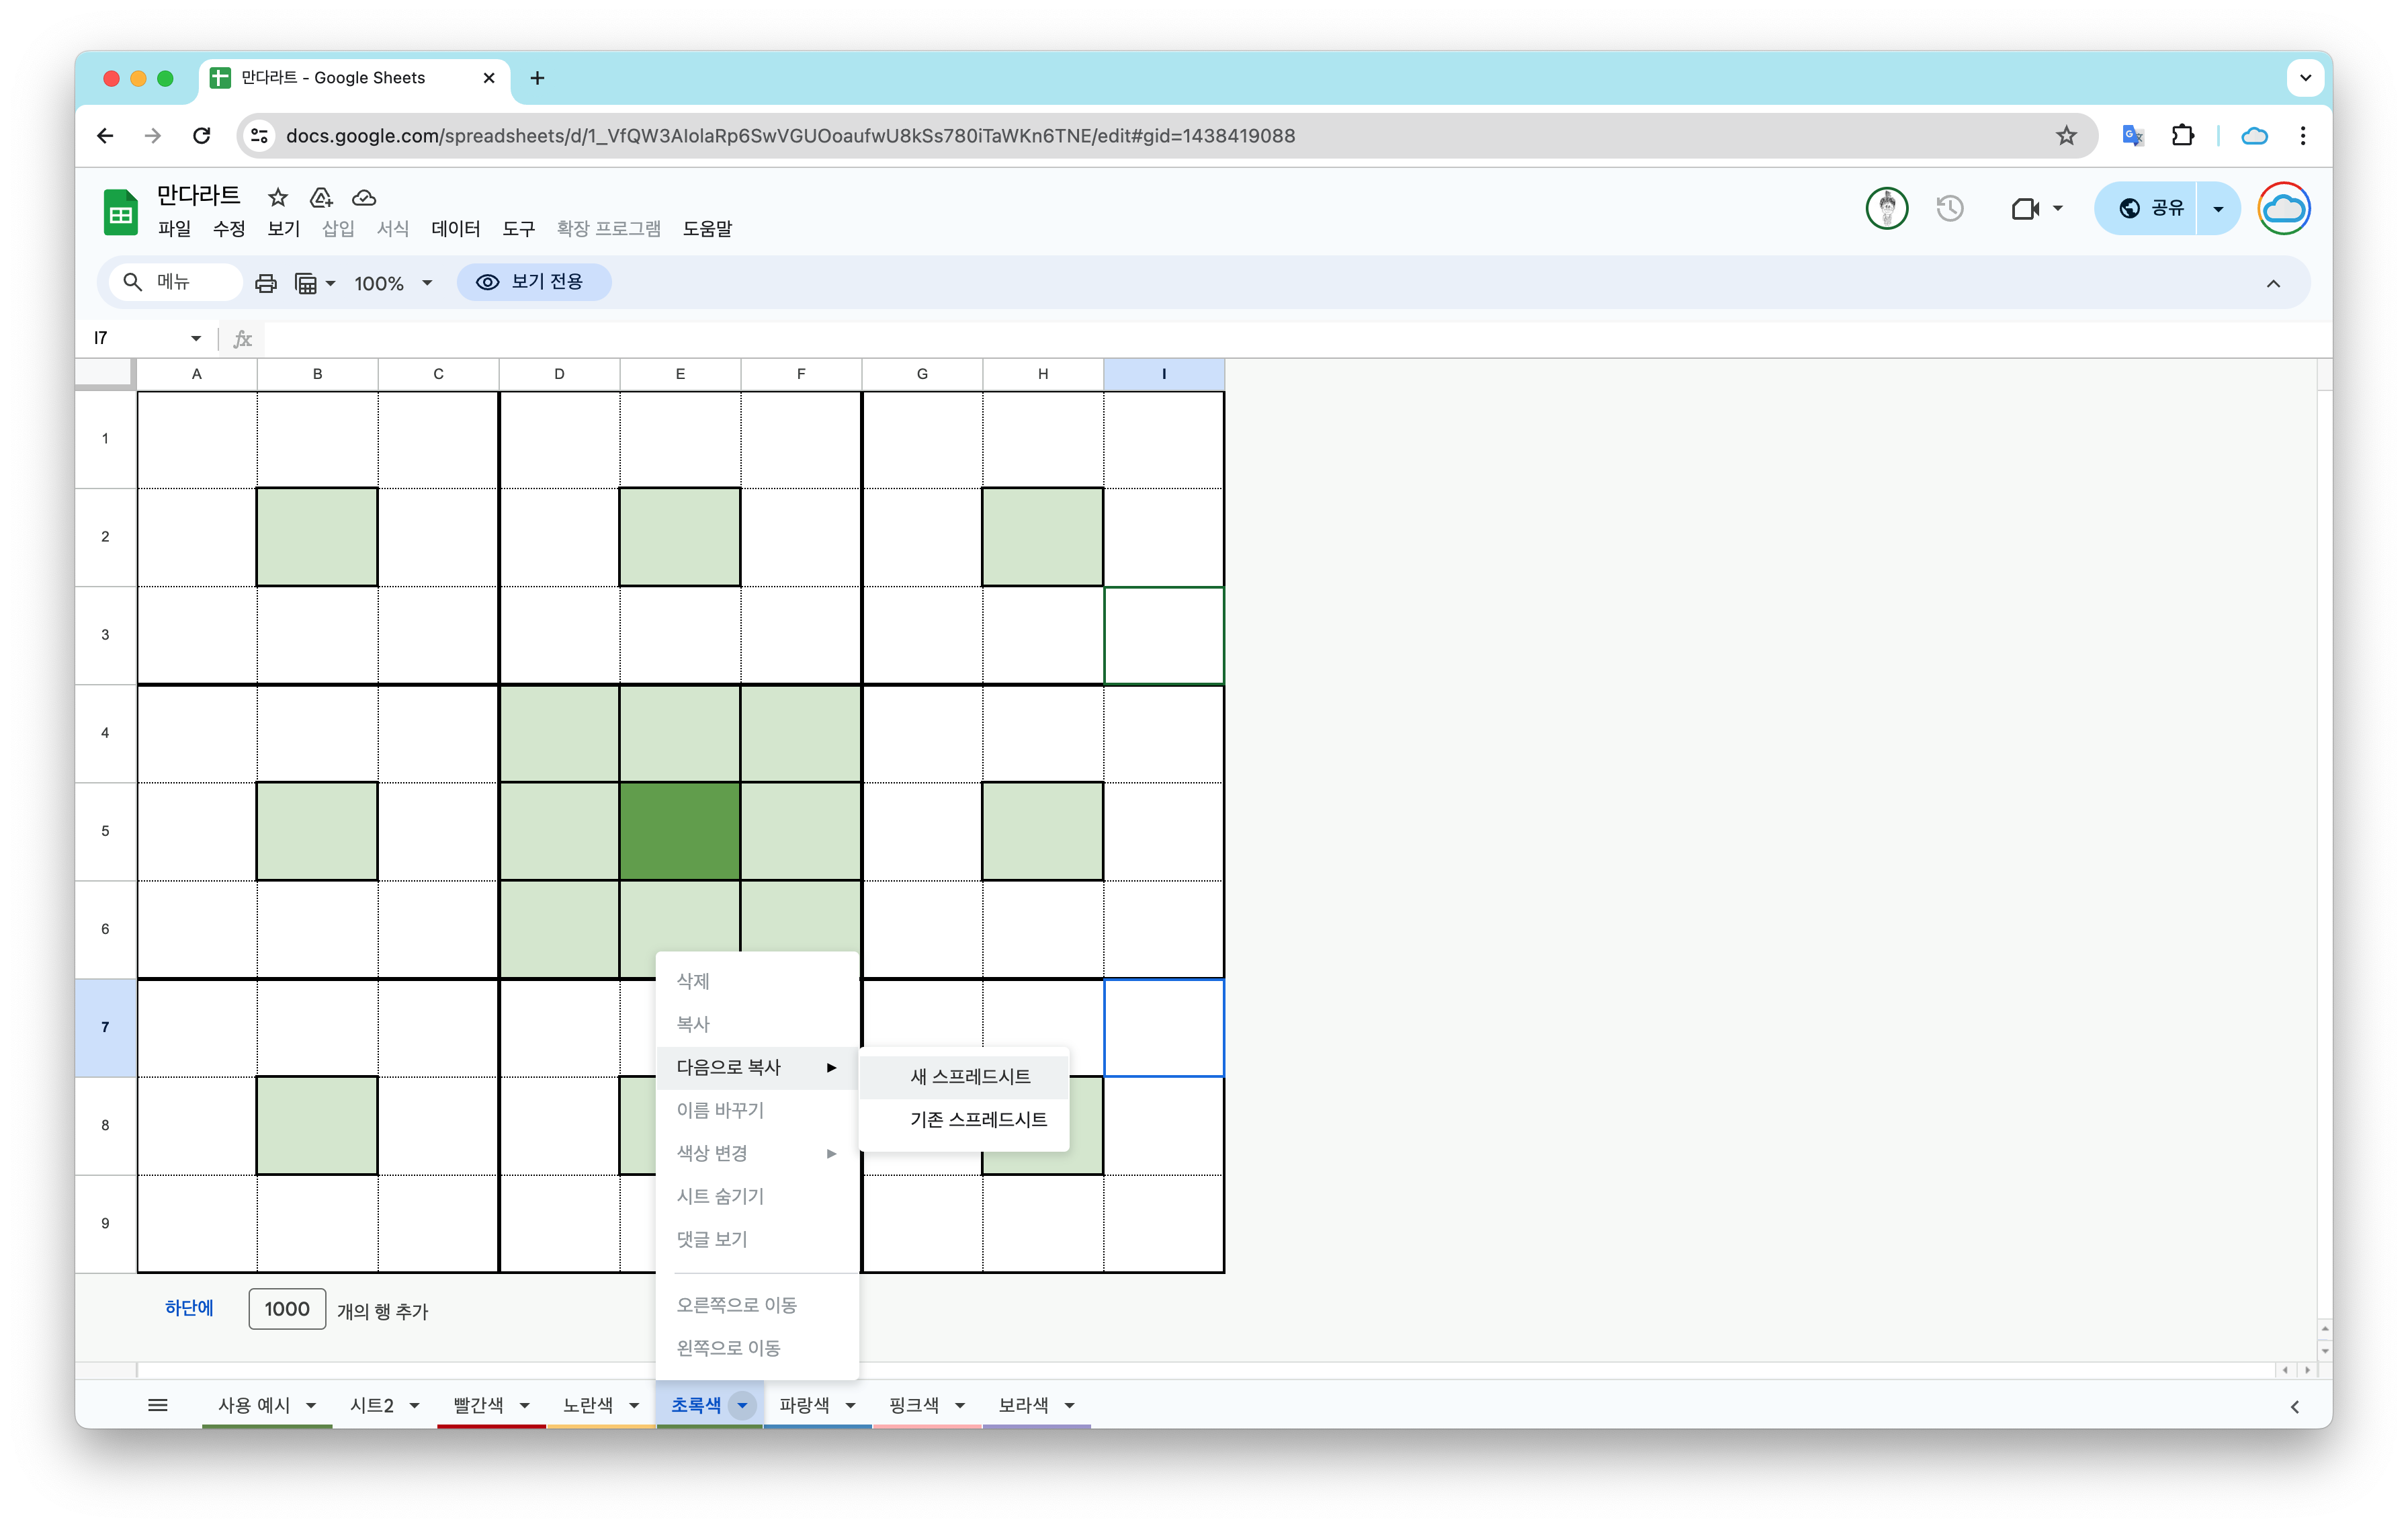The width and height of the screenshot is (2408, 1528).
Task: Collapse the toolbar with chevron arrow
Action: pyautogui.click(x=2273, y=283)
